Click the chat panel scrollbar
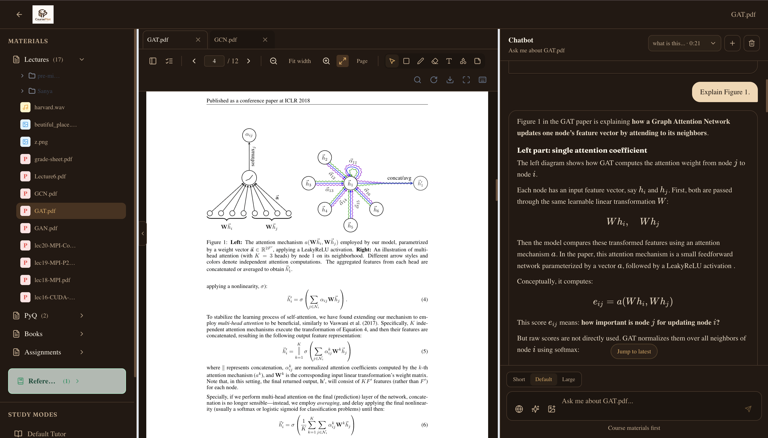Image resolution: width=768 pixels, height=438 pixels. [766, 96]
